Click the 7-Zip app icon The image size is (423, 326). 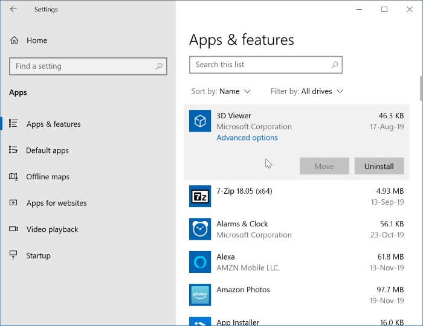coord(200,196)
